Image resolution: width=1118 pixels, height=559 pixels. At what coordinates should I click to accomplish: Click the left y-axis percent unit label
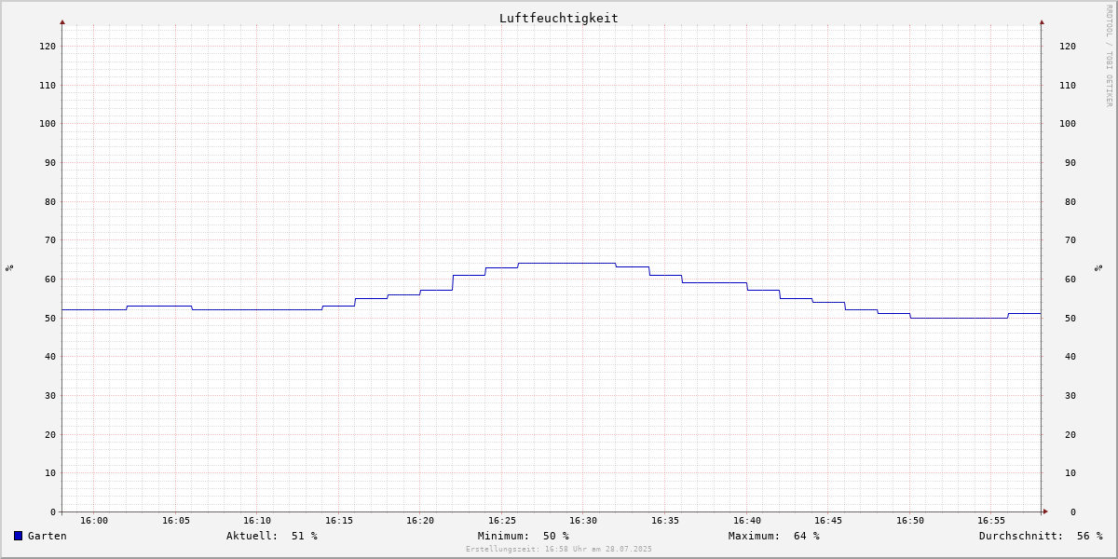coord(9,267)
